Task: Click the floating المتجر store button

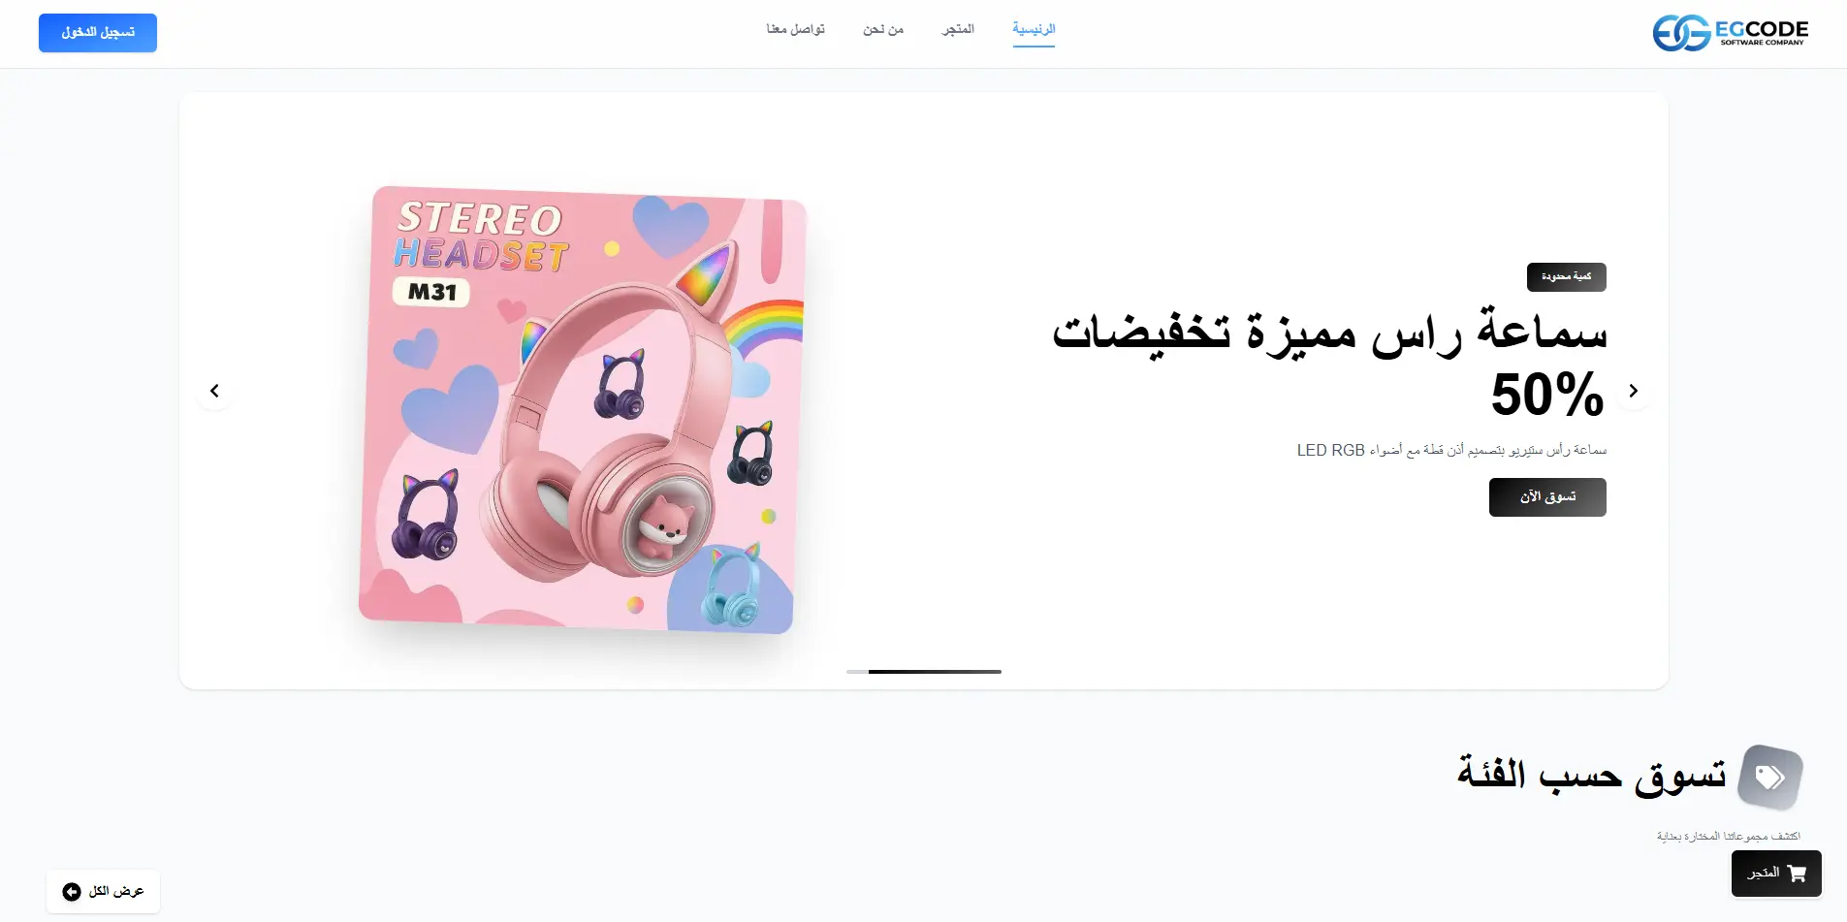Action: 1776,874
